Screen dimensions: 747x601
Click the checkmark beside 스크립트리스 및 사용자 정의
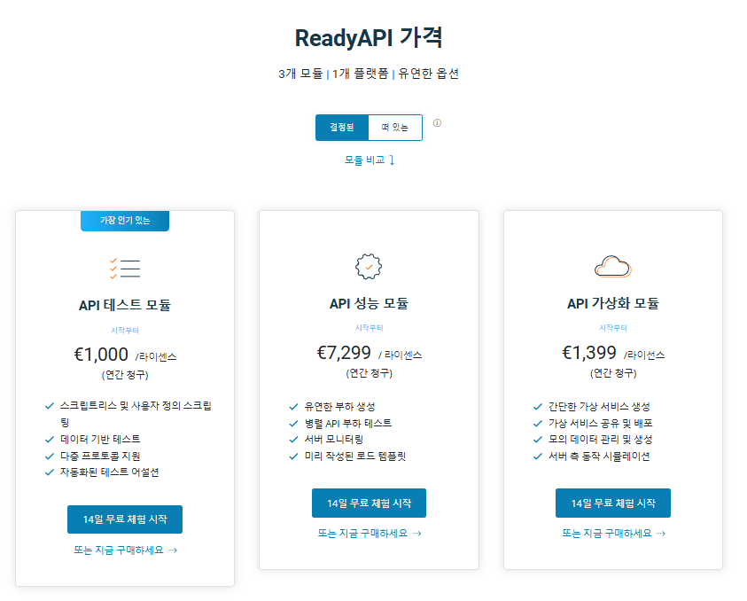point(50,406)
